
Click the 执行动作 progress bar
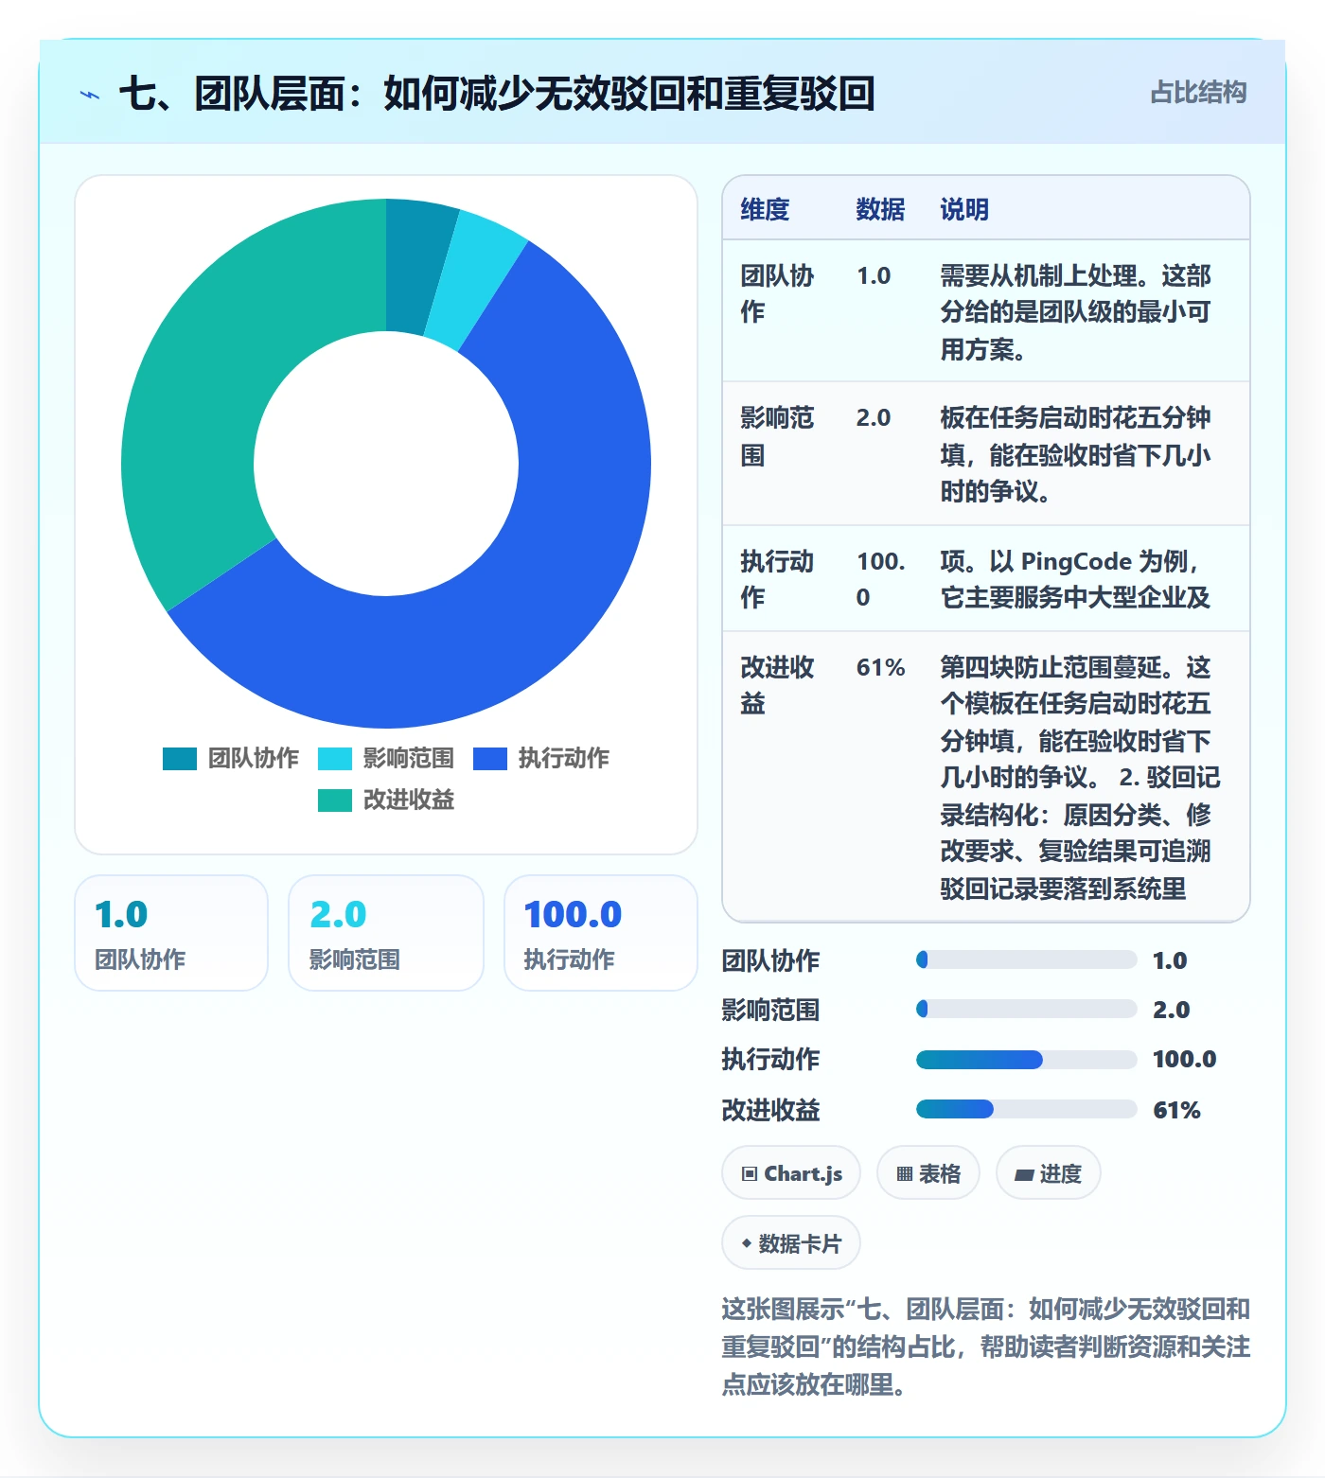tap(1027, 1060)
